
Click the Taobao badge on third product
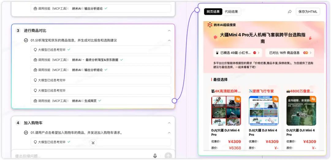pyautogui.click(x=313, y=99)
